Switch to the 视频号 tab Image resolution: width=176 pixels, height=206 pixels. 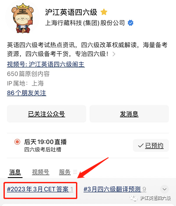click(41, 172)
